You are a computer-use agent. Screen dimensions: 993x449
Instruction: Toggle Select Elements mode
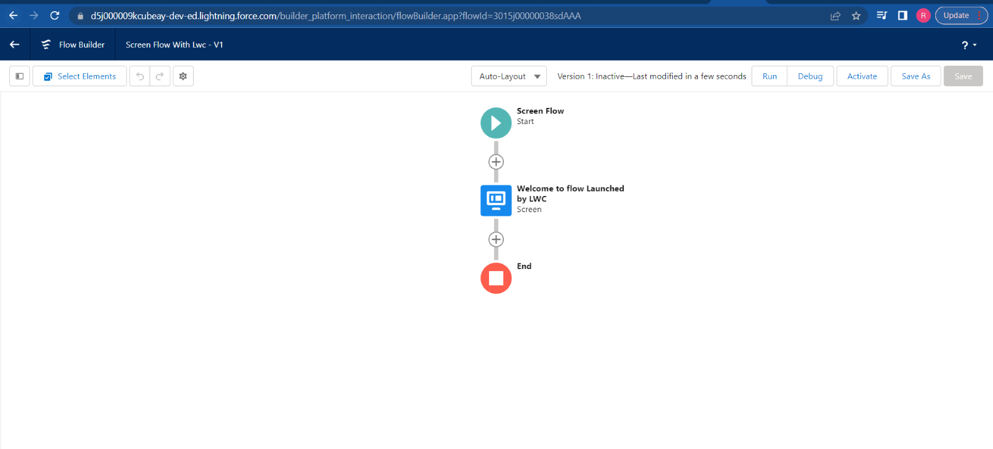pyautogui.click(x=79, y=76)
